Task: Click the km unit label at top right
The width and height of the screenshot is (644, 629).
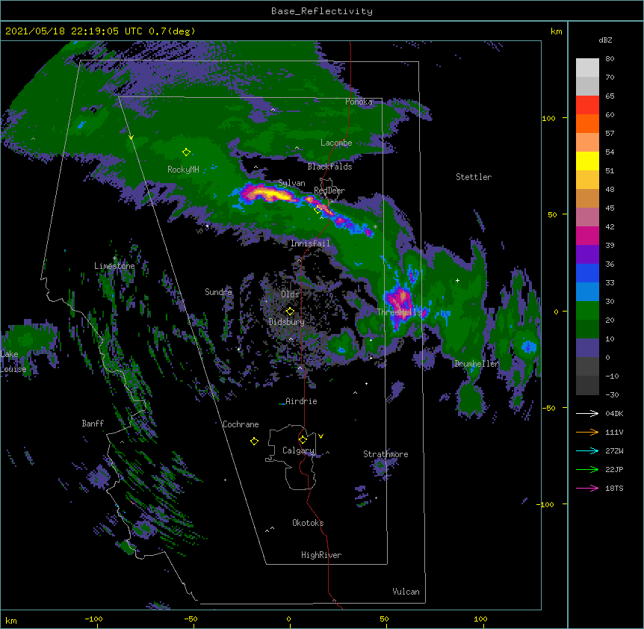Action: (556, 31)
